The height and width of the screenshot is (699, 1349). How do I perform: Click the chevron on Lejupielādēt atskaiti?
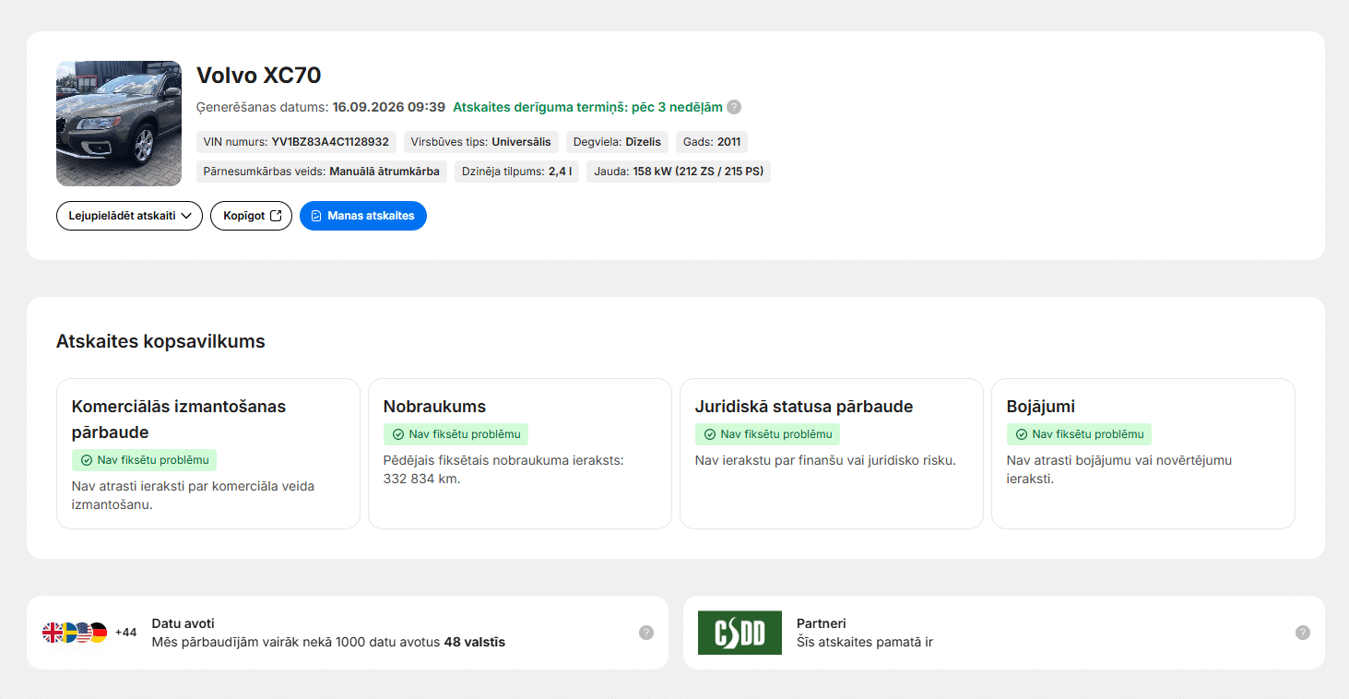(x=186, y=216)
